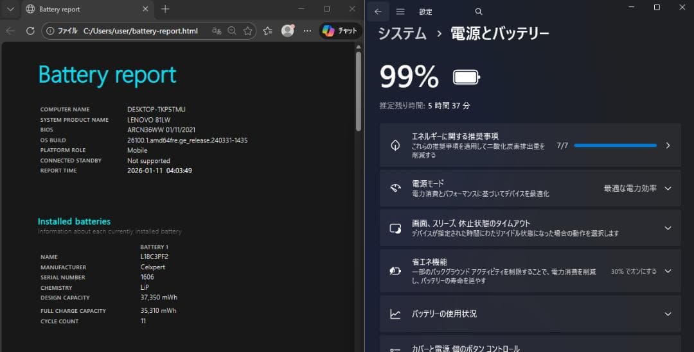Click 30% でオンにする energy saver setting
694x352 pixels.
(x=634, y=271)
